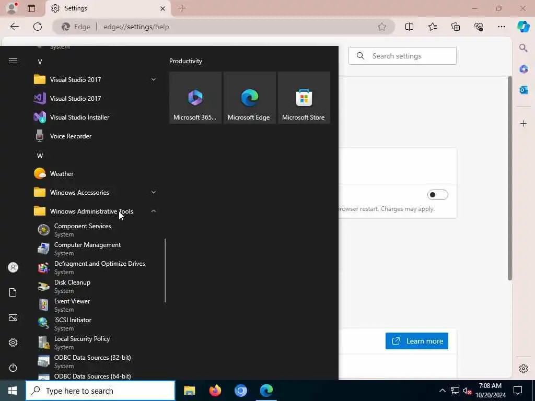Screen dimensions: 535x401
Task: Open Computer Management
Action: pyautogui.click(x=96, y=249)
